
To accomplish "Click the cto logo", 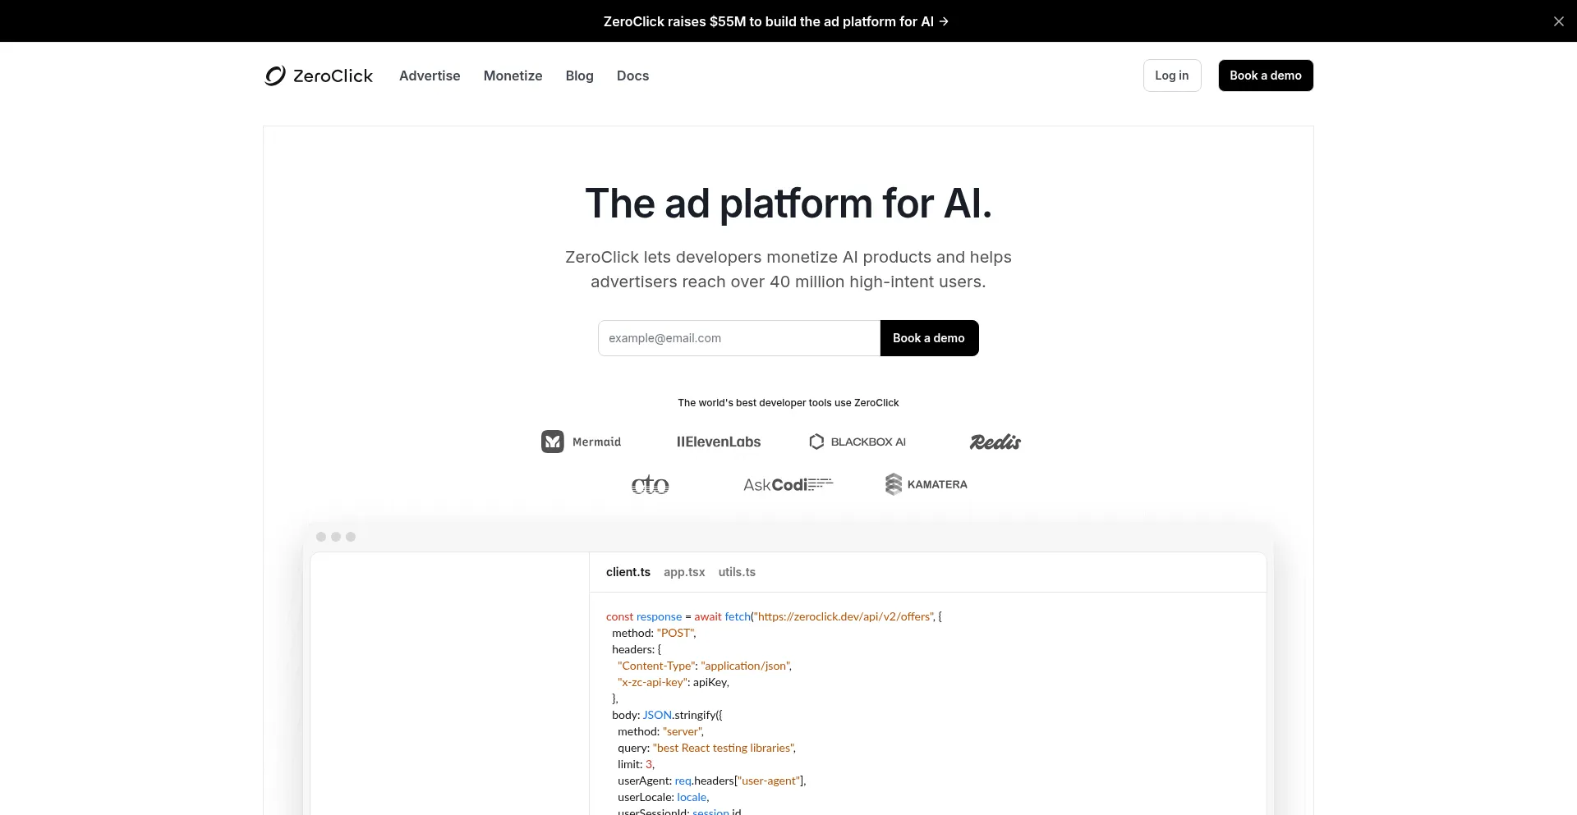I will (651, 484).
